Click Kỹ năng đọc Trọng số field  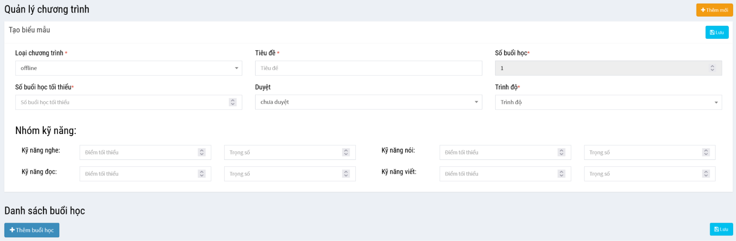[284, 174]
